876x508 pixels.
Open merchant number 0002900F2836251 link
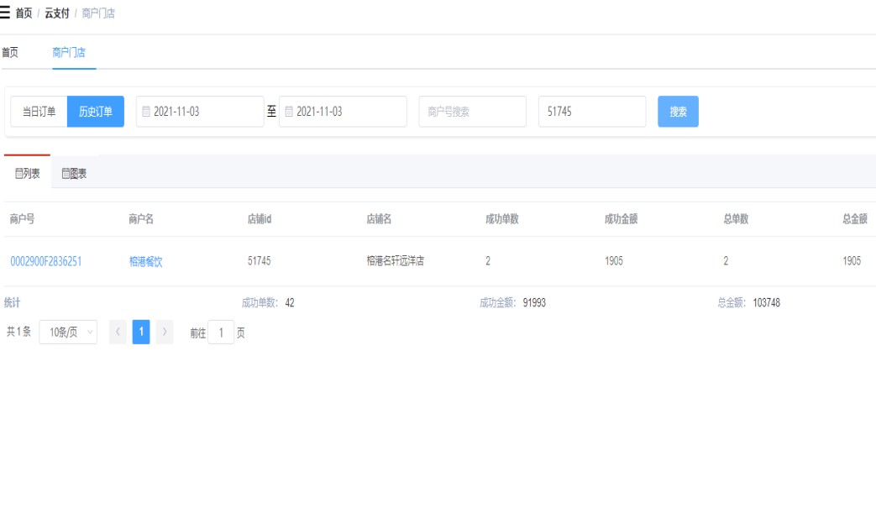pos(45,261)
